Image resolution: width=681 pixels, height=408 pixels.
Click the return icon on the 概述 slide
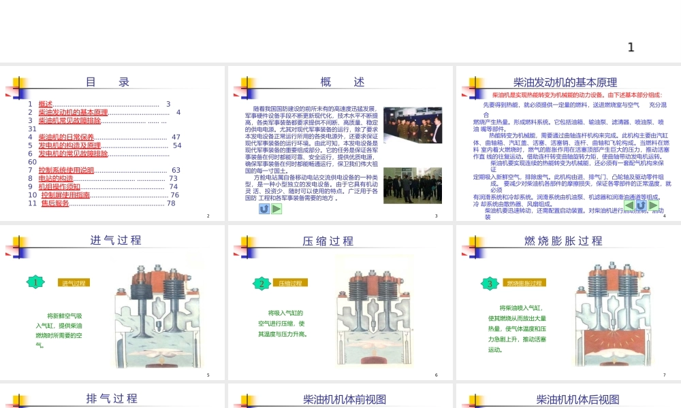pyautogui.click(x=264, y=209)
